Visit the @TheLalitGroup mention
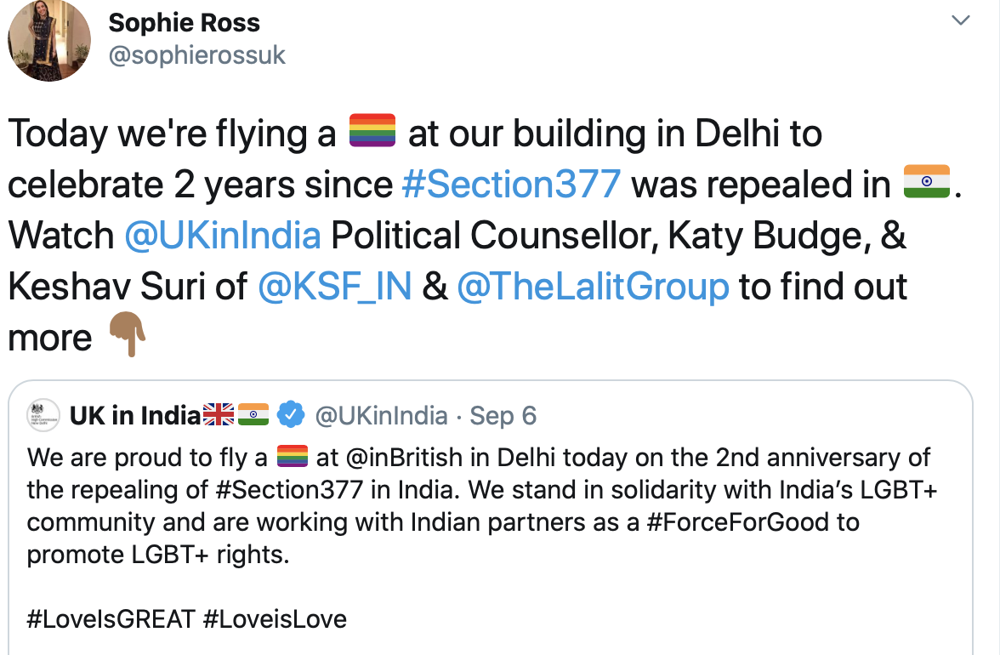Viewport: 1000px width, 655px height. 593,287
